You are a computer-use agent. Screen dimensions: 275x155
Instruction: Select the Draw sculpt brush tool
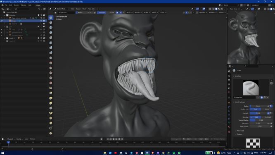[x=51, y=18]
